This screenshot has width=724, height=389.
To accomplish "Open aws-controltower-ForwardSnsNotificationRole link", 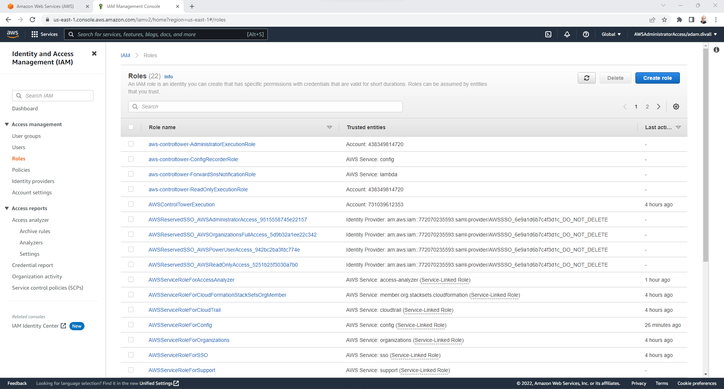I will click(x=202, y=174).
